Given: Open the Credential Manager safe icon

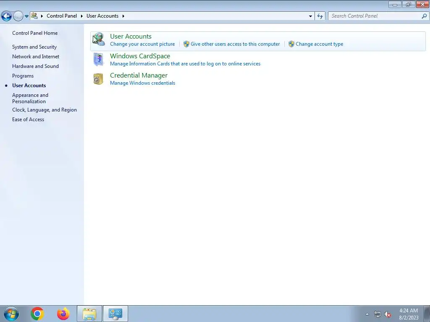Looking at the screenshot, I should [x=98, y=79].
